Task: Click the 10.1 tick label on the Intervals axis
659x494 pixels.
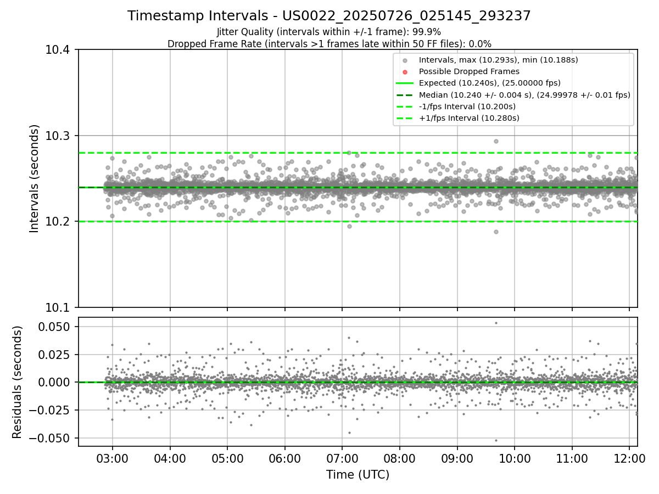Action: (x=59, y=307)
